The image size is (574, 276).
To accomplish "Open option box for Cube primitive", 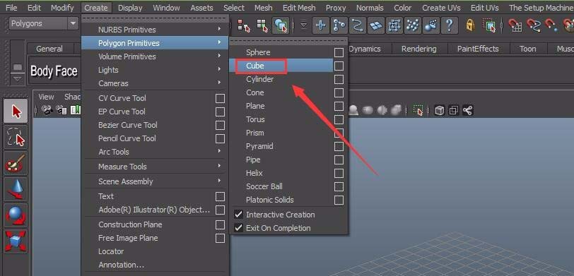I will point(339,66).
